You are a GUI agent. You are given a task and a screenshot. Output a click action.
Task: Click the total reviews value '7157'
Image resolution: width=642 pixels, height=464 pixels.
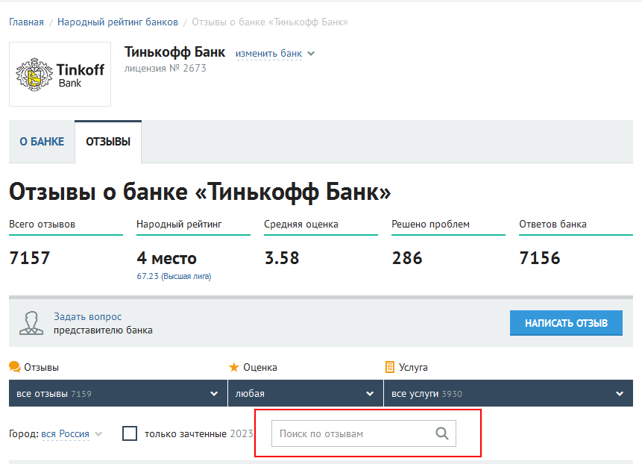(x=30, y=258)
